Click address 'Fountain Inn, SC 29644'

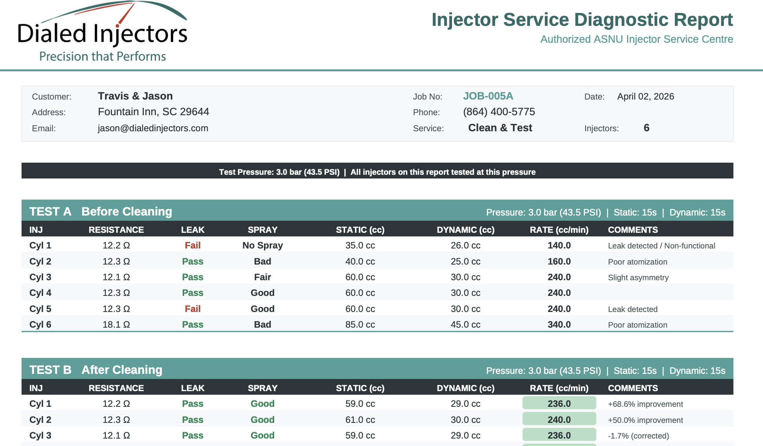tap(154, 112)
